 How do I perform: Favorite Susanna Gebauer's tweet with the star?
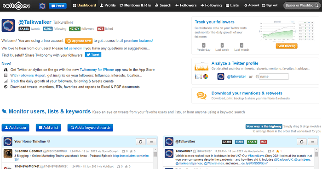(131, 151)
